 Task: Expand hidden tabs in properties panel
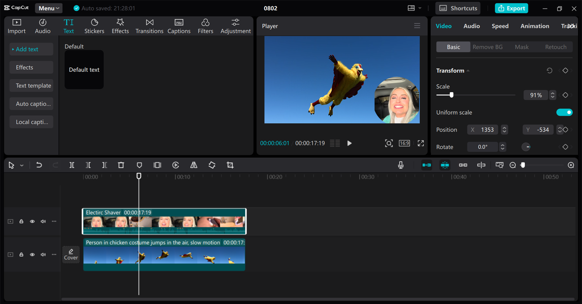coord(571,26)
